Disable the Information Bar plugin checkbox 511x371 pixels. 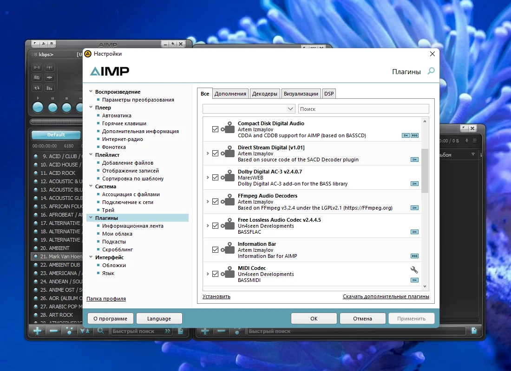[215, 249]
